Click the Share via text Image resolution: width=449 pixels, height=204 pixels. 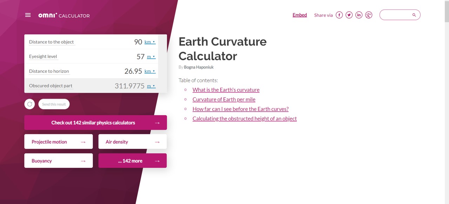point(323,15)
